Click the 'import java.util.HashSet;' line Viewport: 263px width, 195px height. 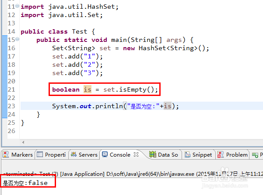coord(70,7)
